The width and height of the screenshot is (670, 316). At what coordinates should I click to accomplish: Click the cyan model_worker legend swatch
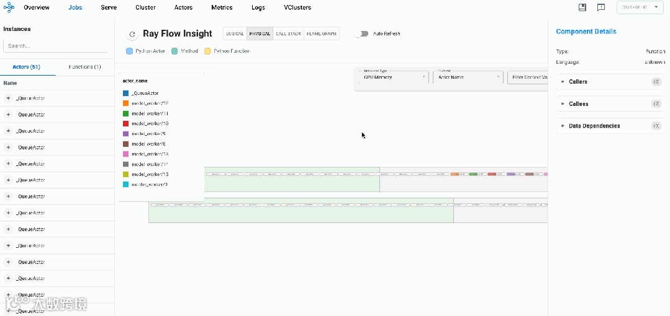(125, 185)
